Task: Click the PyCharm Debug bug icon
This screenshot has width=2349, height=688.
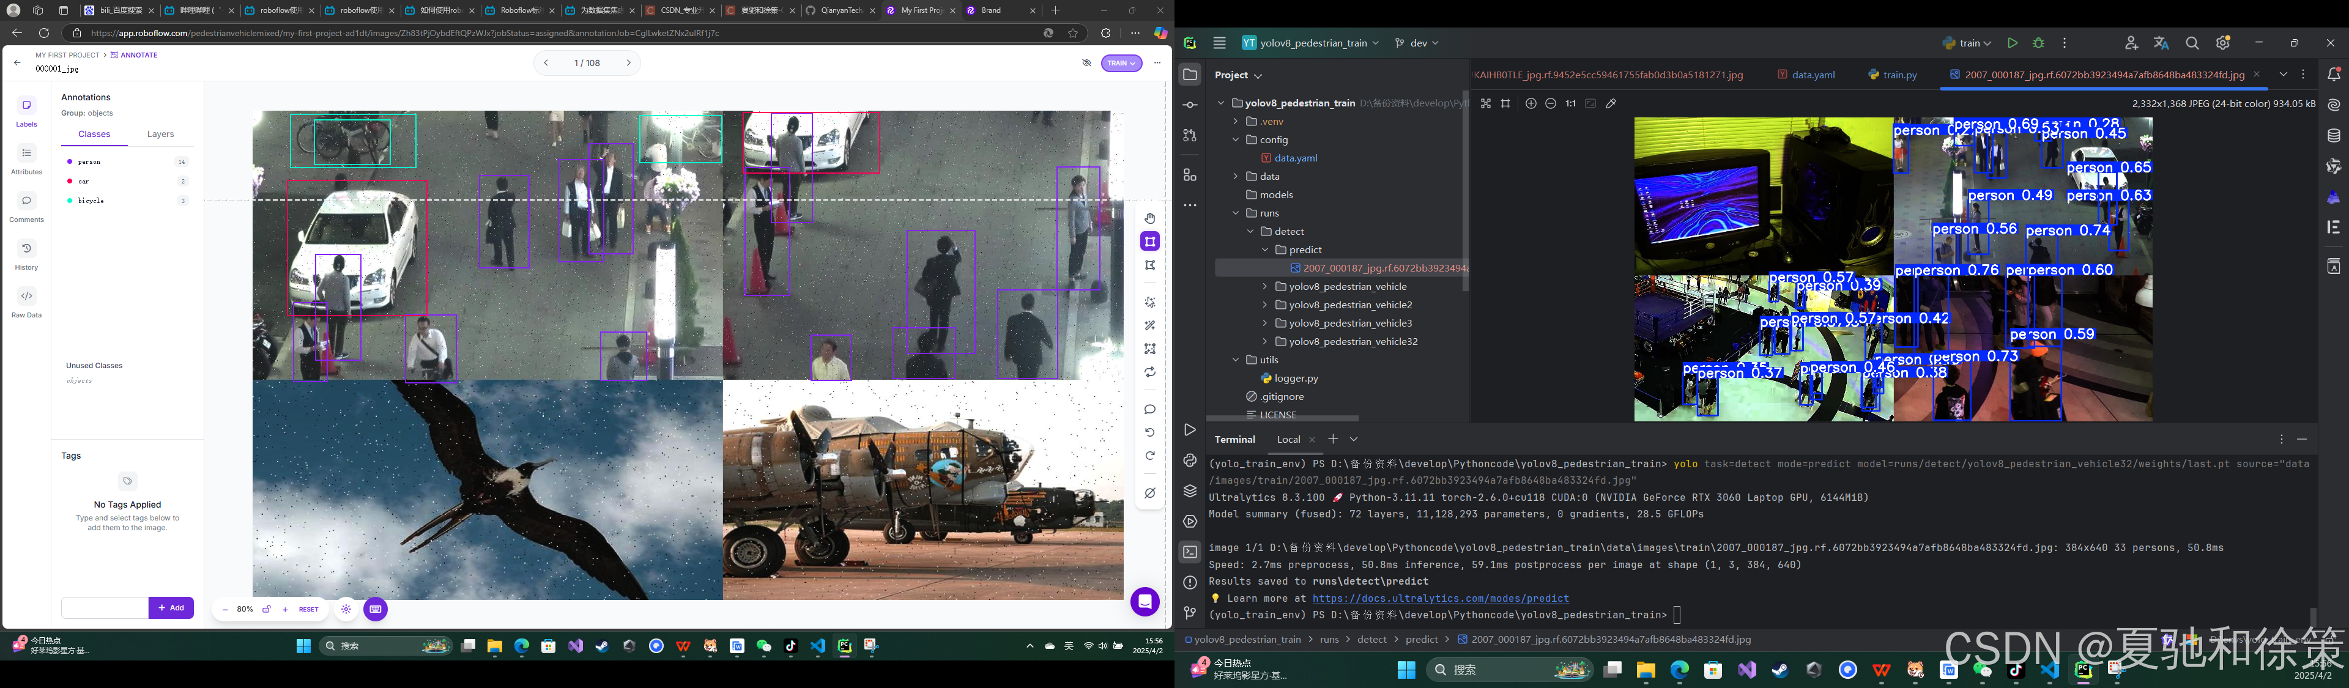Action: [2039, 43]
